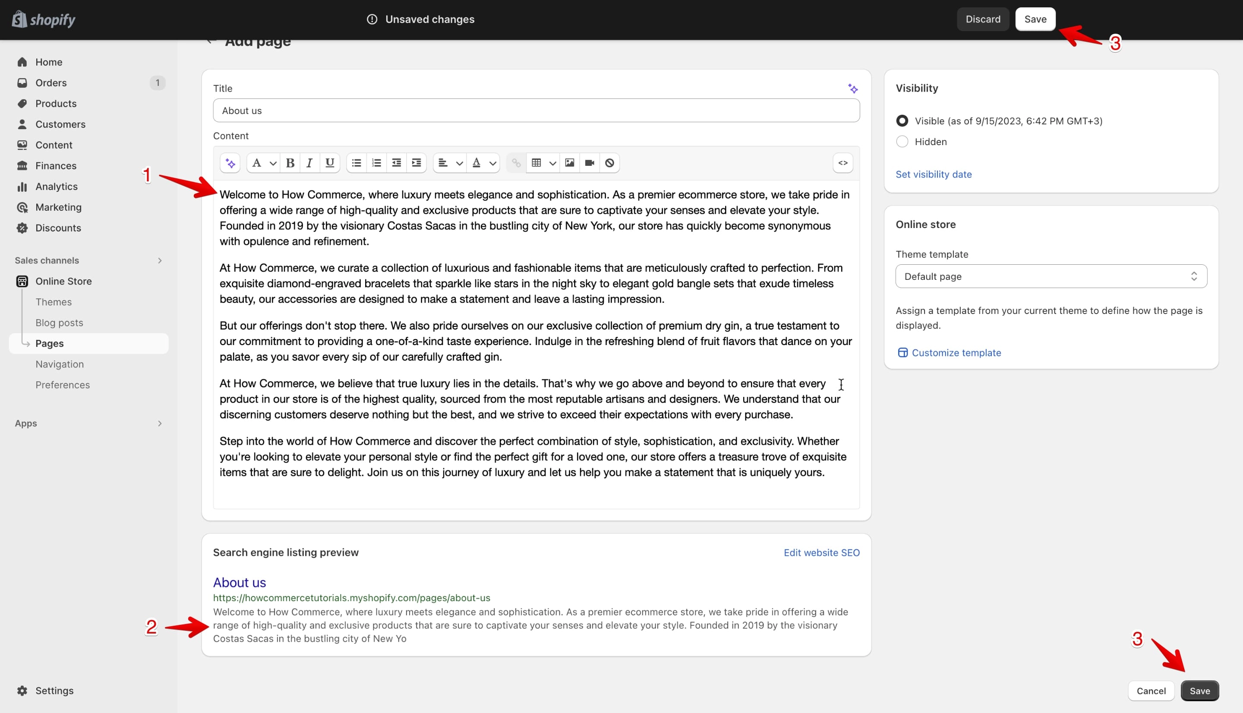Open the font formatting dropdown
This screenshot has height=713, width=1243.
[263, 163]
